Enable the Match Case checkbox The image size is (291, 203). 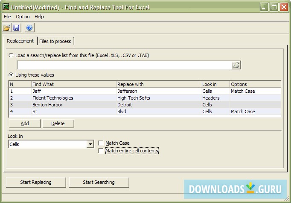click(101, 143)
